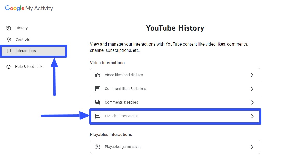Click the Interactions speech bubble icon

click(x=9, y=51)
